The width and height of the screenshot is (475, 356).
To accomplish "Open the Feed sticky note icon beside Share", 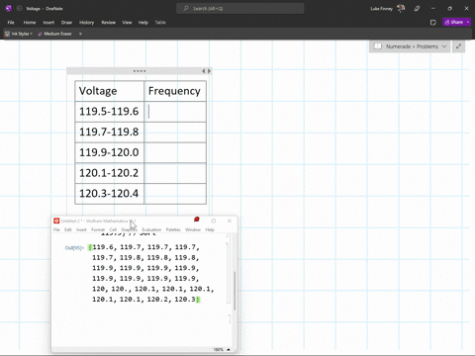I will [x=433, y=23].
